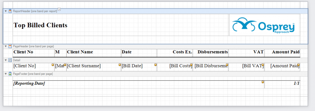Collapse the ReportHeader band arrow
This screenshot has height=111, width=315.
pyautogui.click(x=6, y=11)
